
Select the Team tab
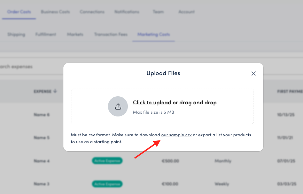158,12
